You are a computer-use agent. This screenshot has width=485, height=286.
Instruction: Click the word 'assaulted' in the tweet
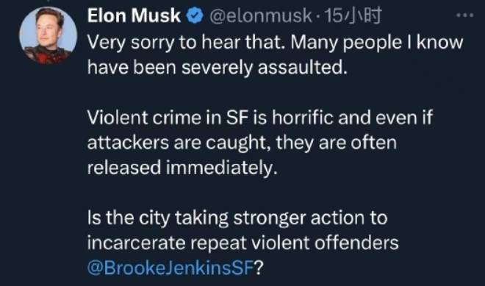click(x=300, y=67)
